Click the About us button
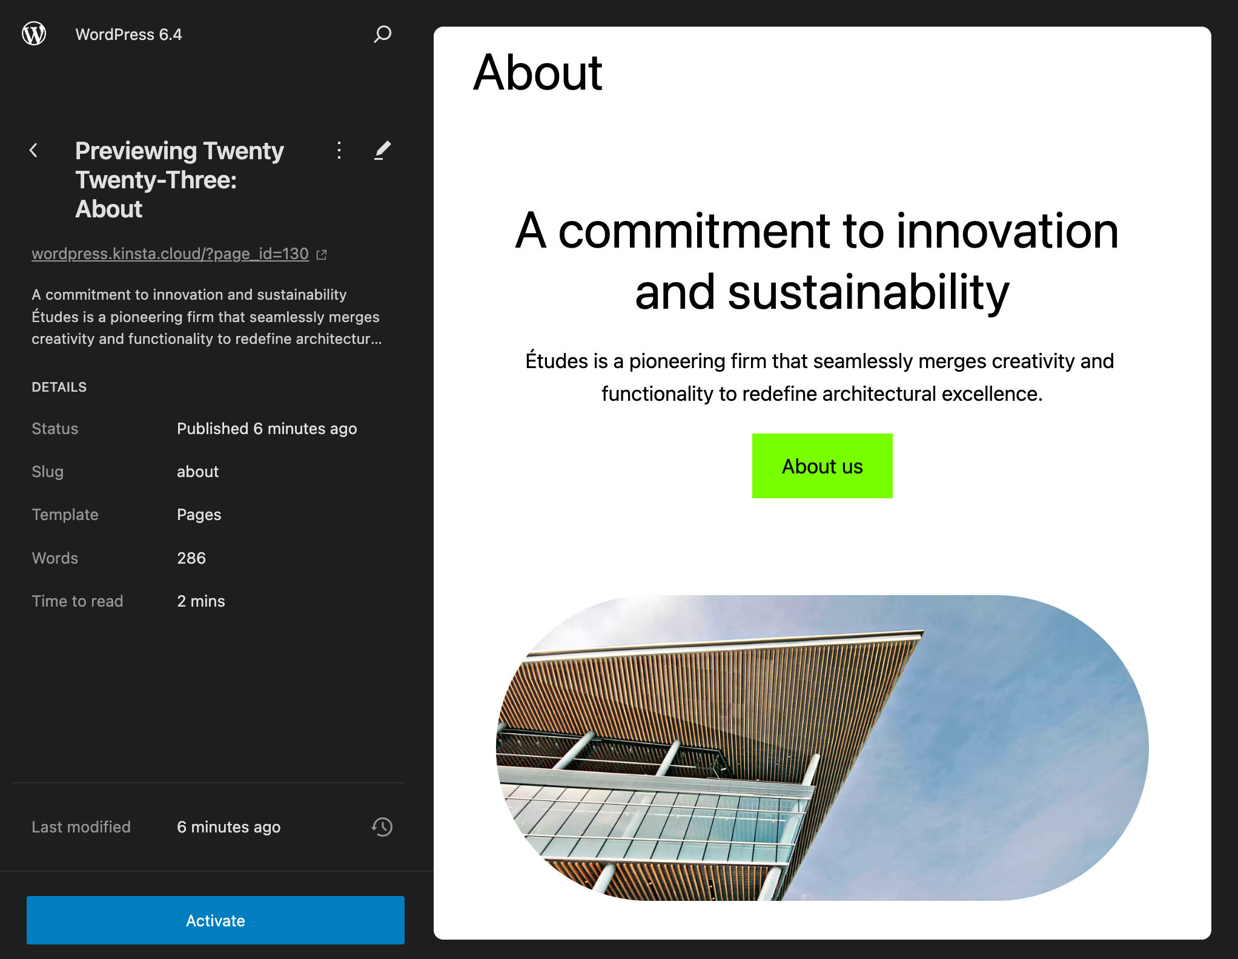 click(821, 465)
